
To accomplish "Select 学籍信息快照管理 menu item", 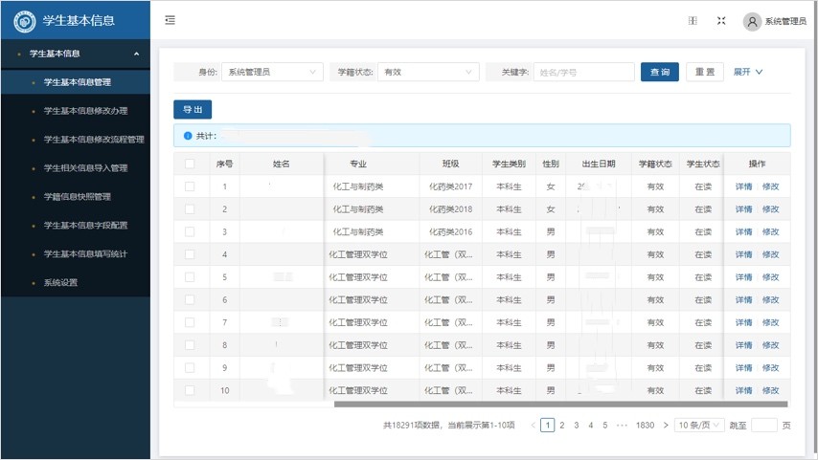I will point(78,197).
